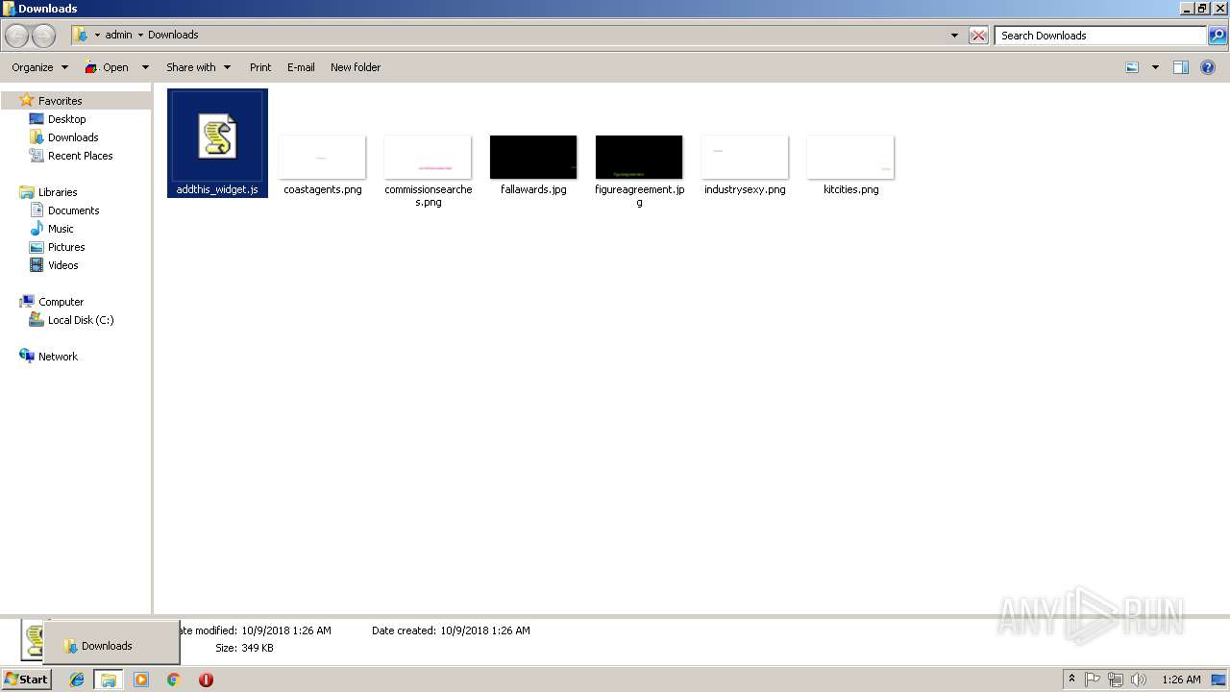Select Libraries in the navigation pane
This screenshot has height=692, width=1230.
tap(58, 192)
